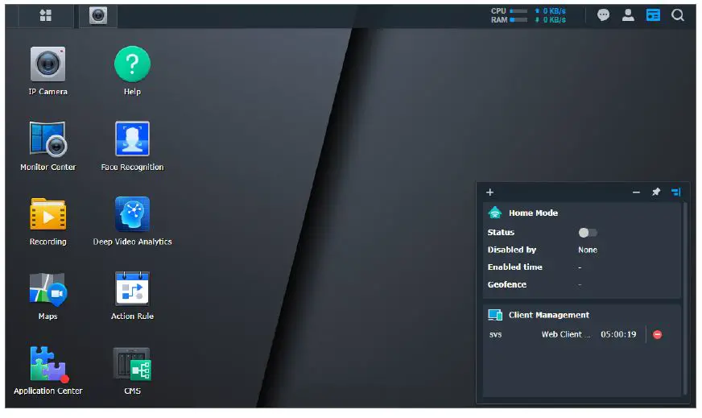Click the upload speed 0 KB/s readout
This screenshot has height=418, width=702.
550,10
